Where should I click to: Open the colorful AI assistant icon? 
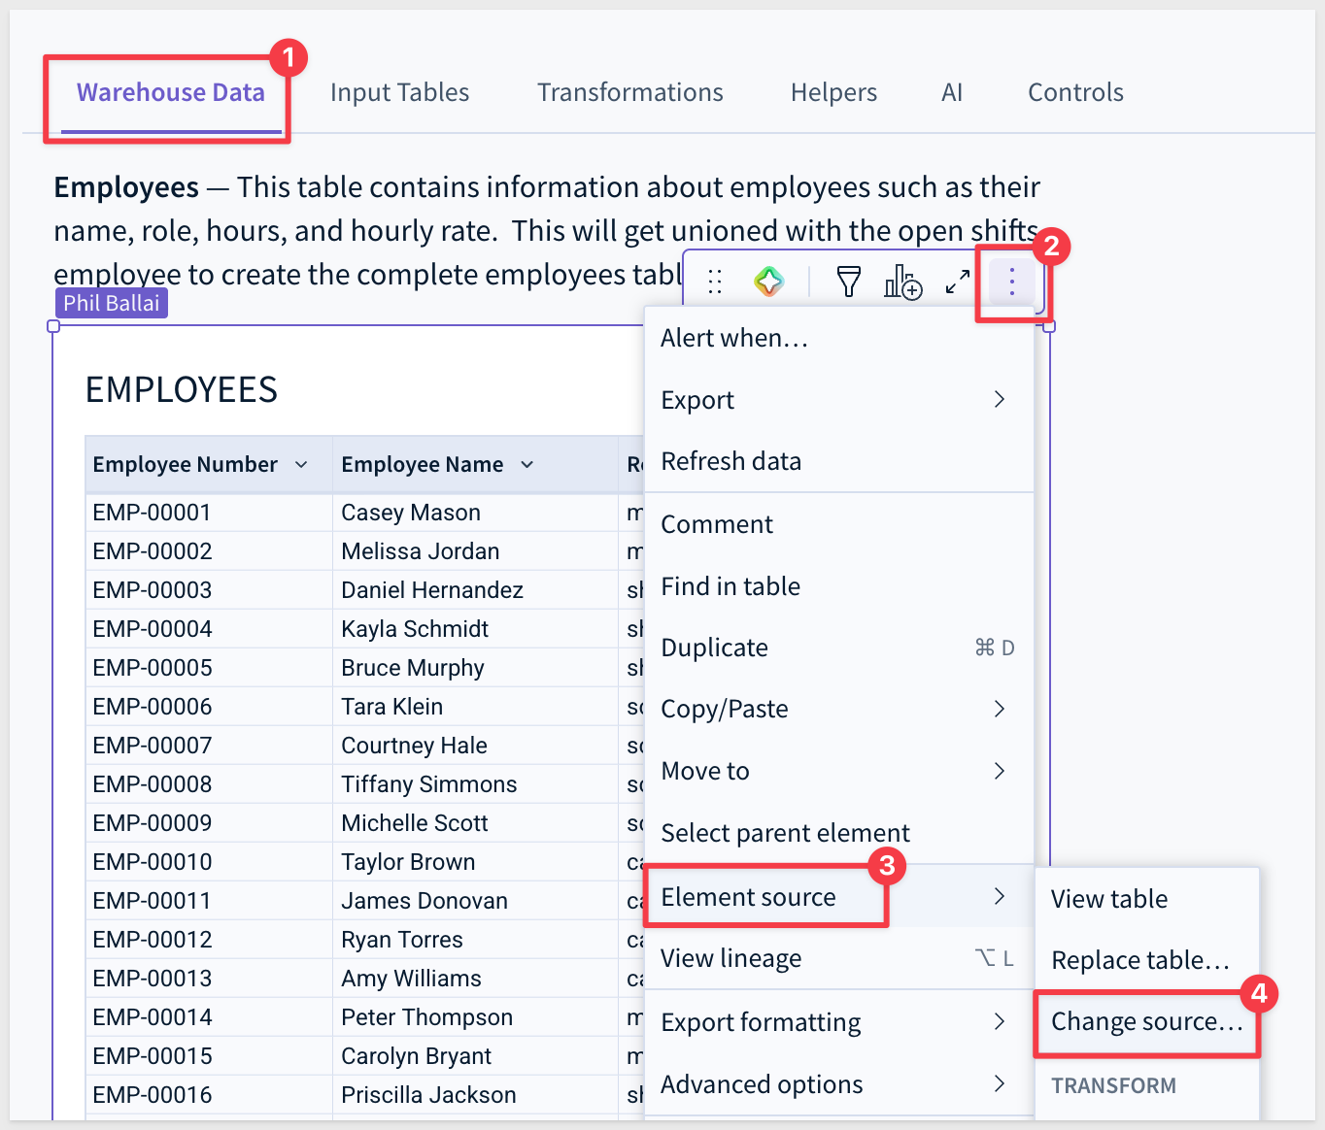tap(769, 282)
